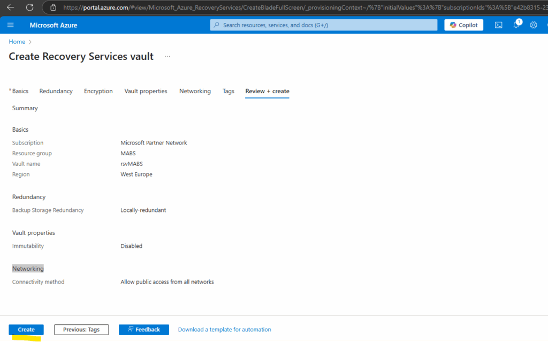This screenshot has width=548, height=342.
Task: Switch to the Networking tab
Action: 195,91
